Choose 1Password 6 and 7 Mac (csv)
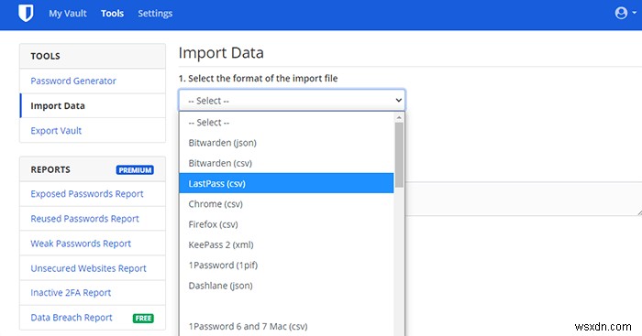The image size is (642, 336). [286, 326]
